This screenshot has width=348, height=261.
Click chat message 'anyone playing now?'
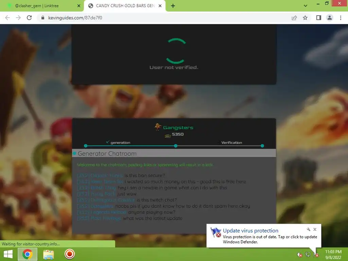click(x=152, y=212)
